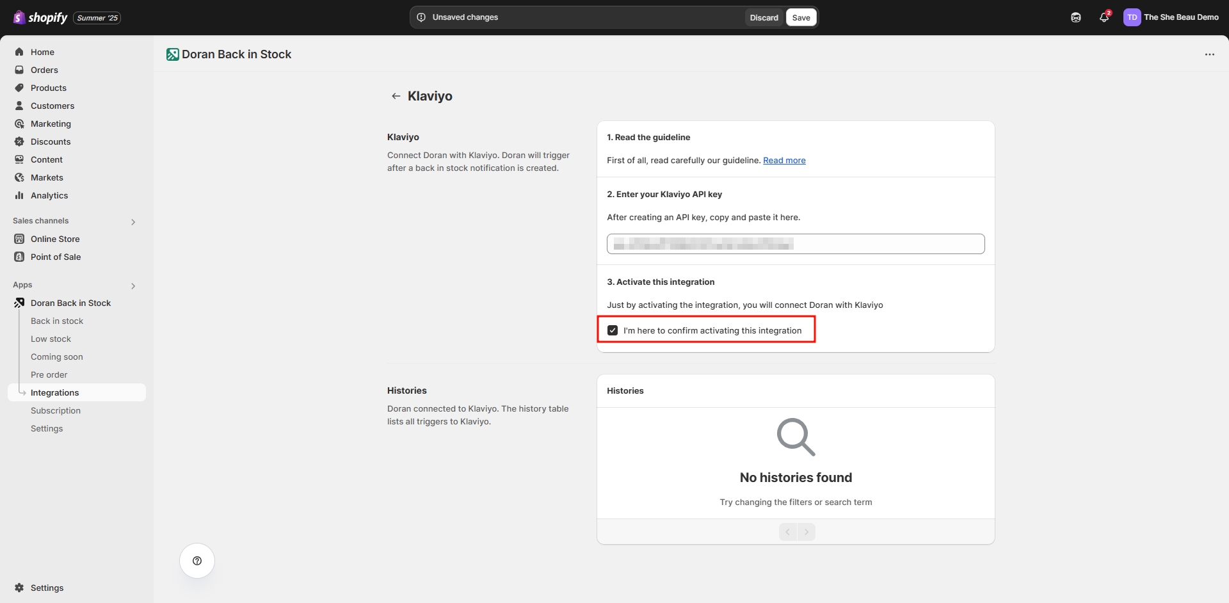Click the Klaviyo API key input field
Viewport: 1229px width, 603px height.
coord(796,244)
